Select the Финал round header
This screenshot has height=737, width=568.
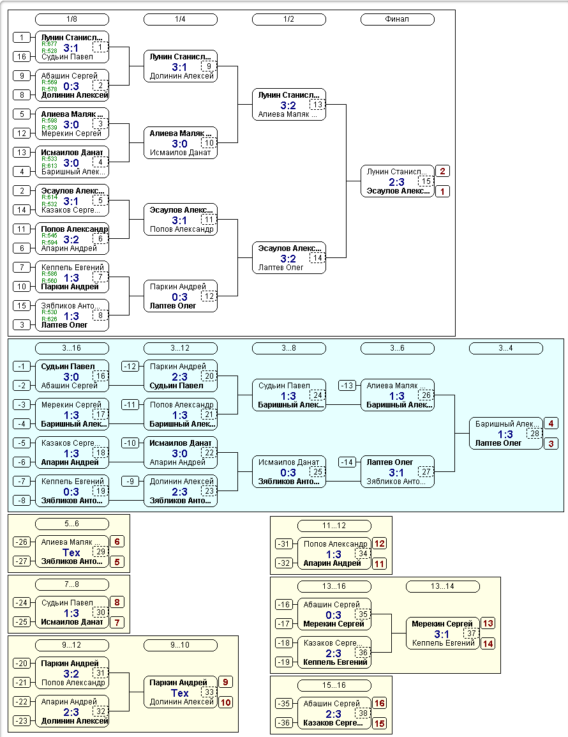click(x=397, y=19)
